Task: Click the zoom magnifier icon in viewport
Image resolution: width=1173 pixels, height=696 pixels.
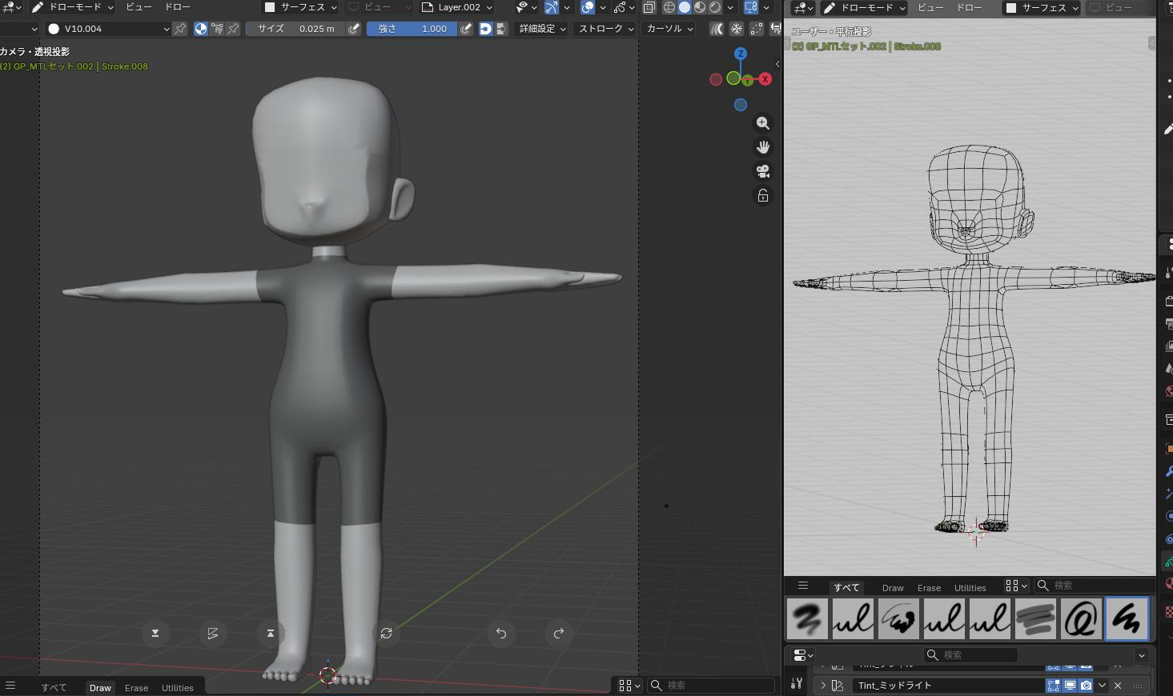Action: pos(763,123)
